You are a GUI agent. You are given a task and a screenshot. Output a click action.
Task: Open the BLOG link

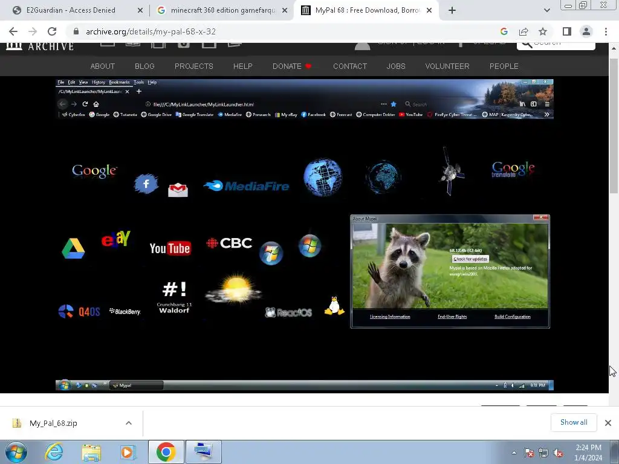tap(144, 66)
